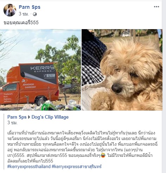Click the shared post's 3 ชม. timestamp
Viewport: 166px width, 173px height.
coord(12,122)
